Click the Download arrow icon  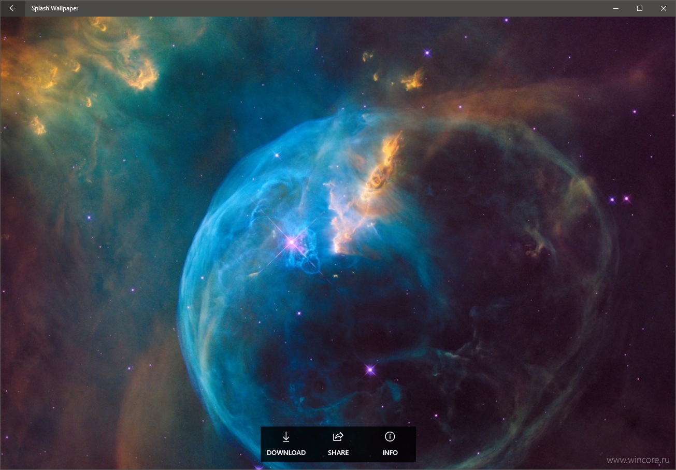[286, 437]
